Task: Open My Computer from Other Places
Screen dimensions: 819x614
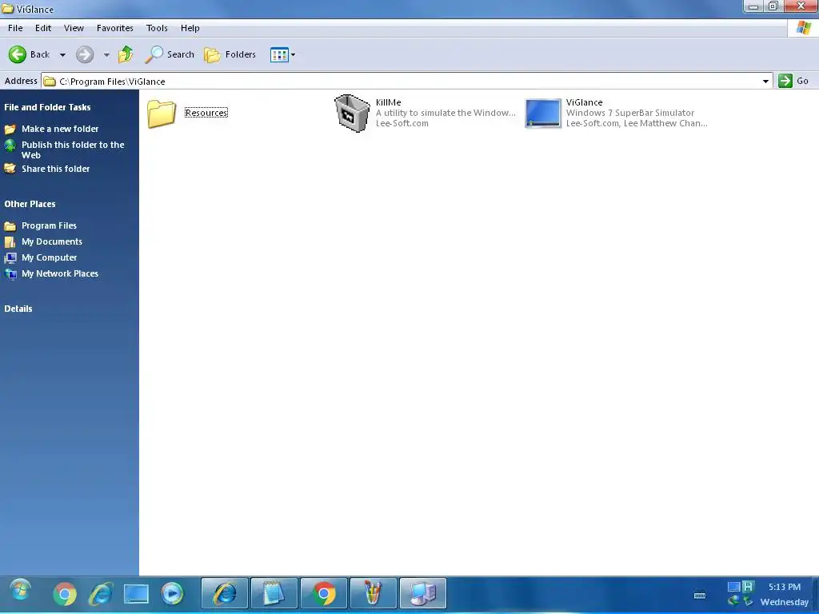Action: 49,257
